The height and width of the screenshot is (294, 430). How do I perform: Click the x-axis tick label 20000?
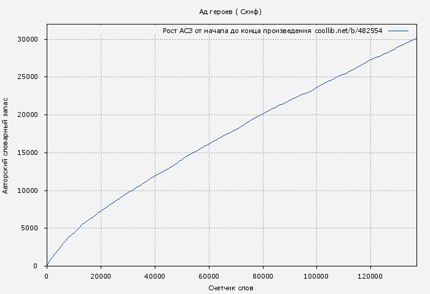click(101, 277)
